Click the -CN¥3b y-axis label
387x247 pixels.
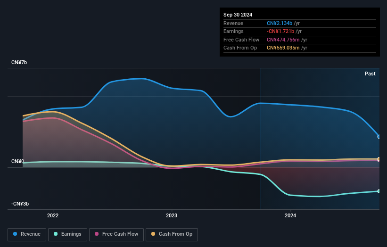[20, 204]
